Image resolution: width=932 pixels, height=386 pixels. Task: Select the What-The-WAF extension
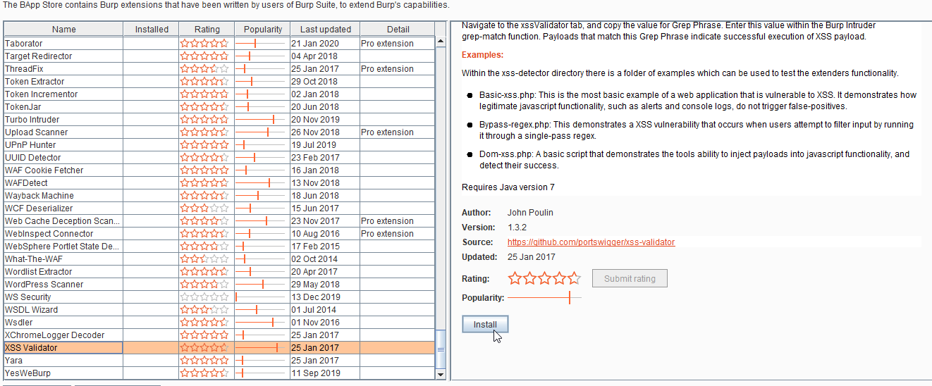click(219, 259)
